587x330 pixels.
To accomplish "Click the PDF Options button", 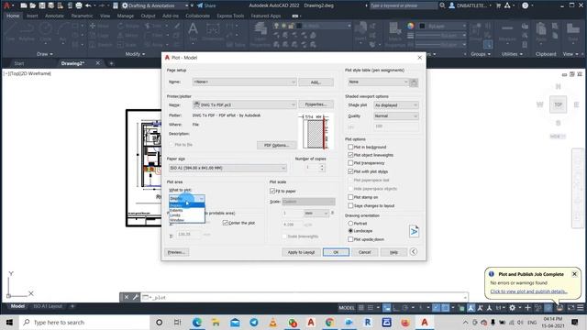I will coord(277,145).
